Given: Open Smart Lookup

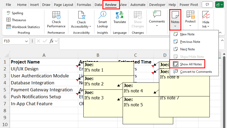Looking at the screenshot, I should [102, 20].
